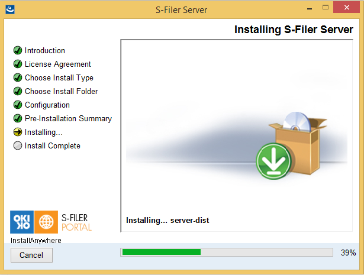This screenshot has width=364, height=275.
Task: Minimize the S-Filer Server window
Action: click(310, 8)
